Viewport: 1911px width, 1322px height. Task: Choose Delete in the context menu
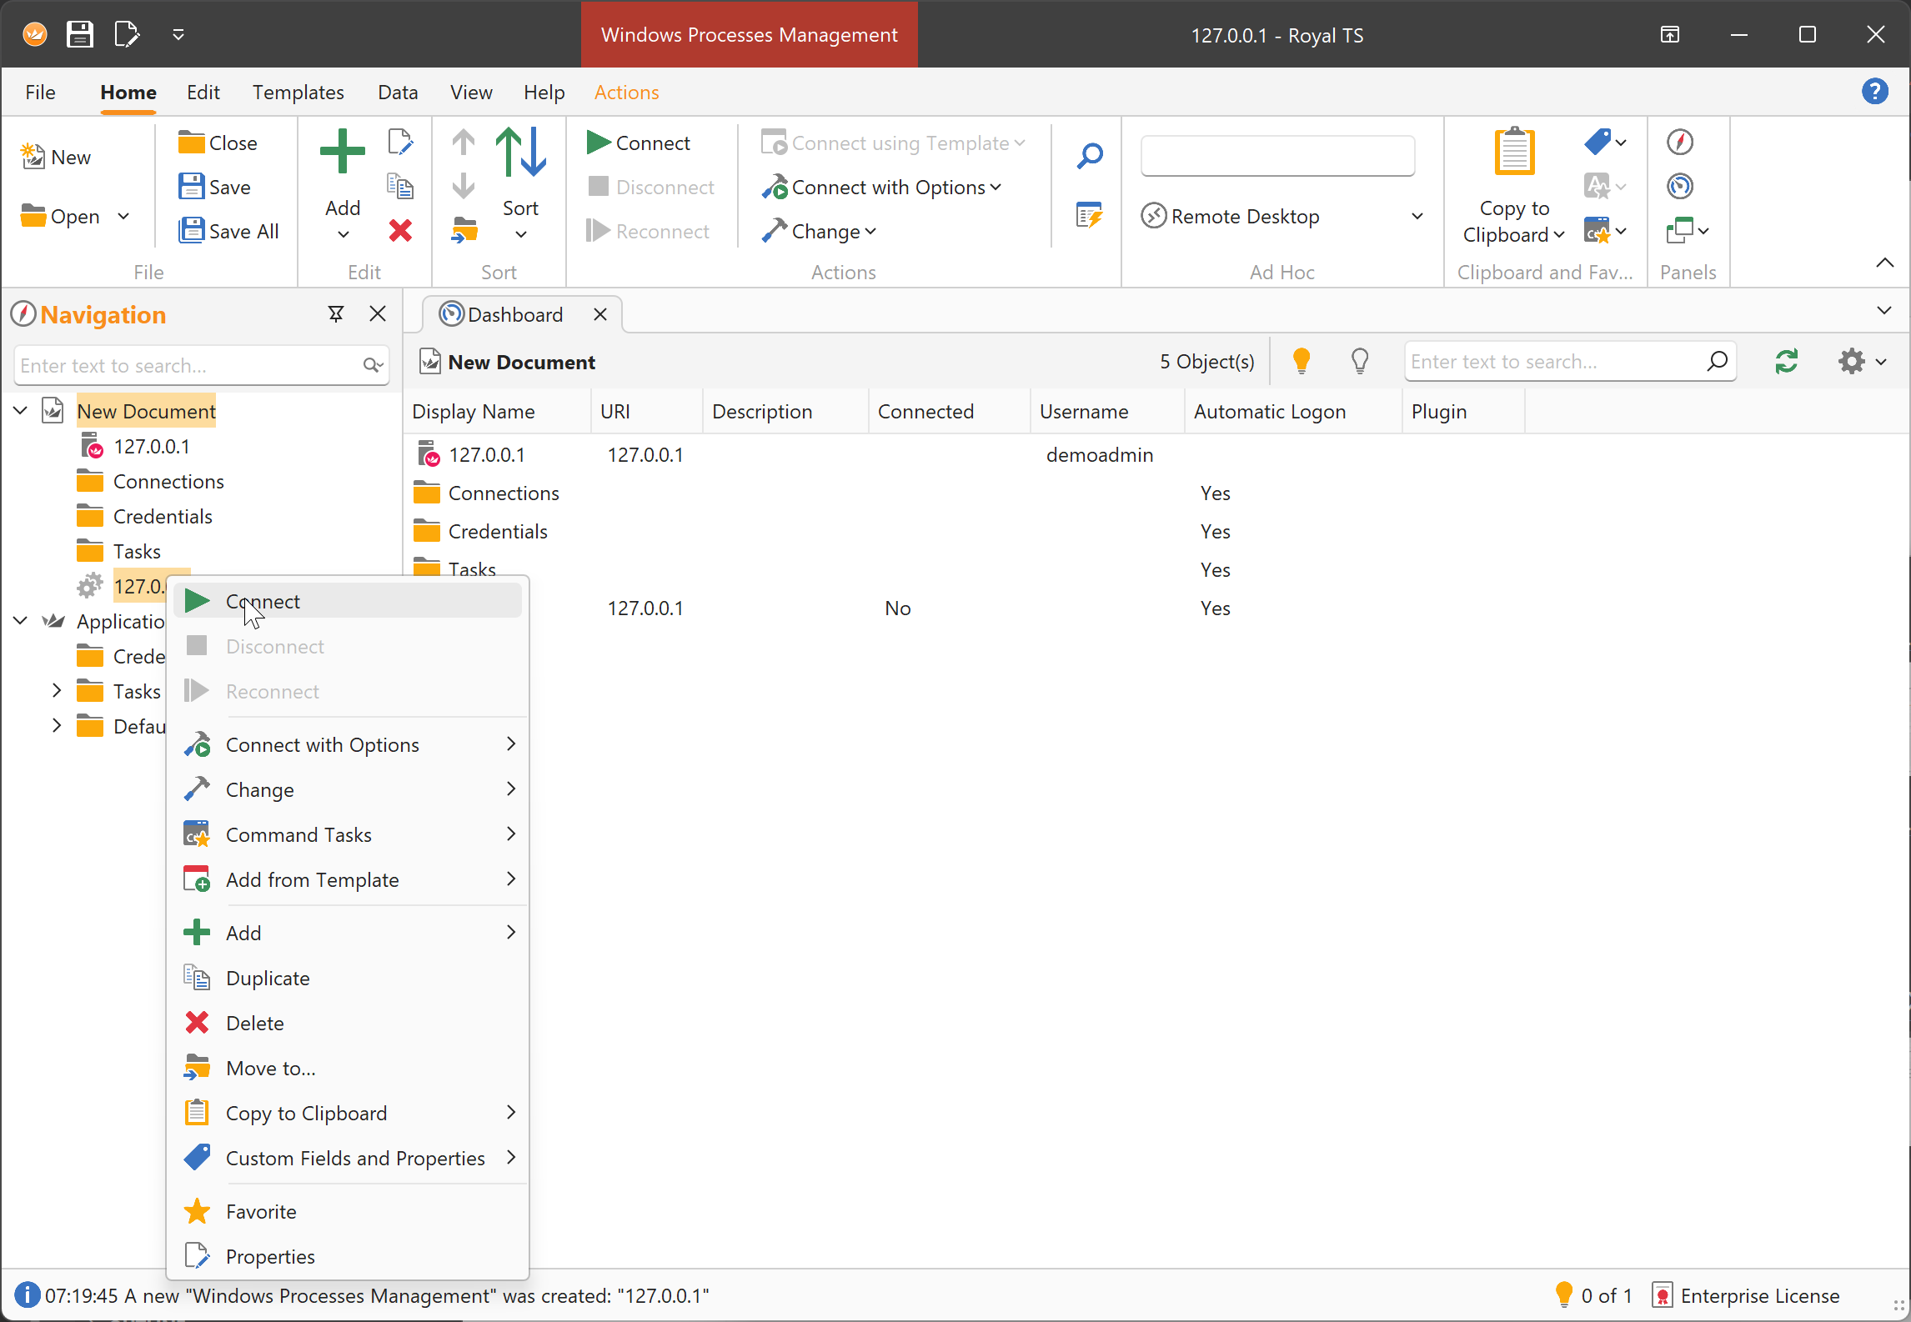tap(348, 1023)
